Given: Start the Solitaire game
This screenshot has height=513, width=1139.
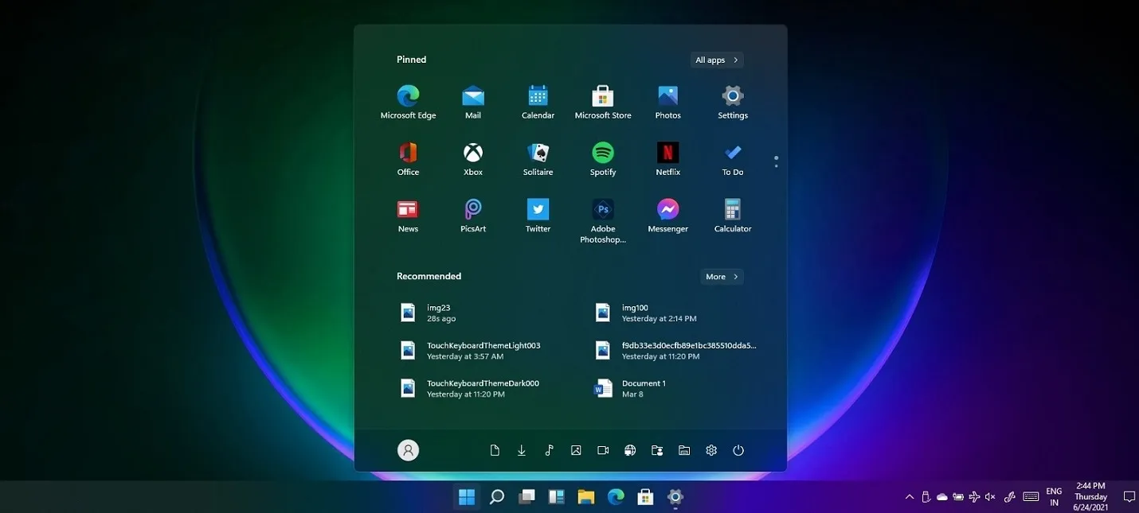Looking at the screenshot, I should point(538,159).
